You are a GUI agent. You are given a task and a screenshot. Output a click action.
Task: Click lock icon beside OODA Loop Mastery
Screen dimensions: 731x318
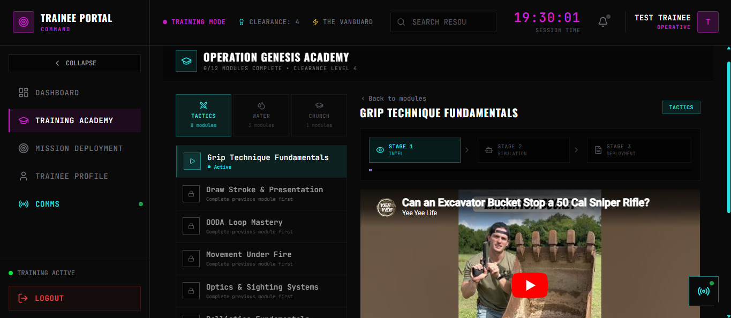tap(191, 226)
